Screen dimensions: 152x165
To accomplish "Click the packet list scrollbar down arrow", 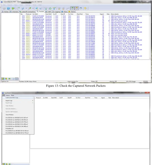I will point(150,58).
